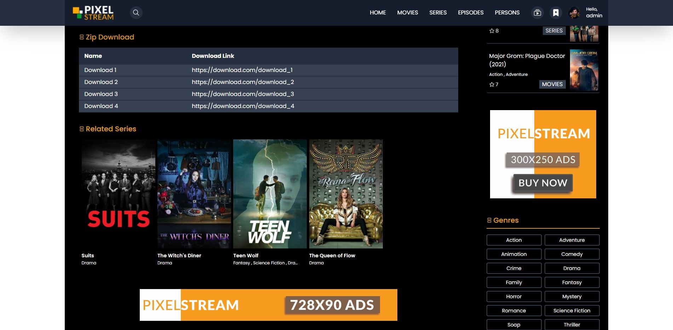Select the Comedy genre
673x330 pixels.
pyautogui.click(x=572, y=254)
